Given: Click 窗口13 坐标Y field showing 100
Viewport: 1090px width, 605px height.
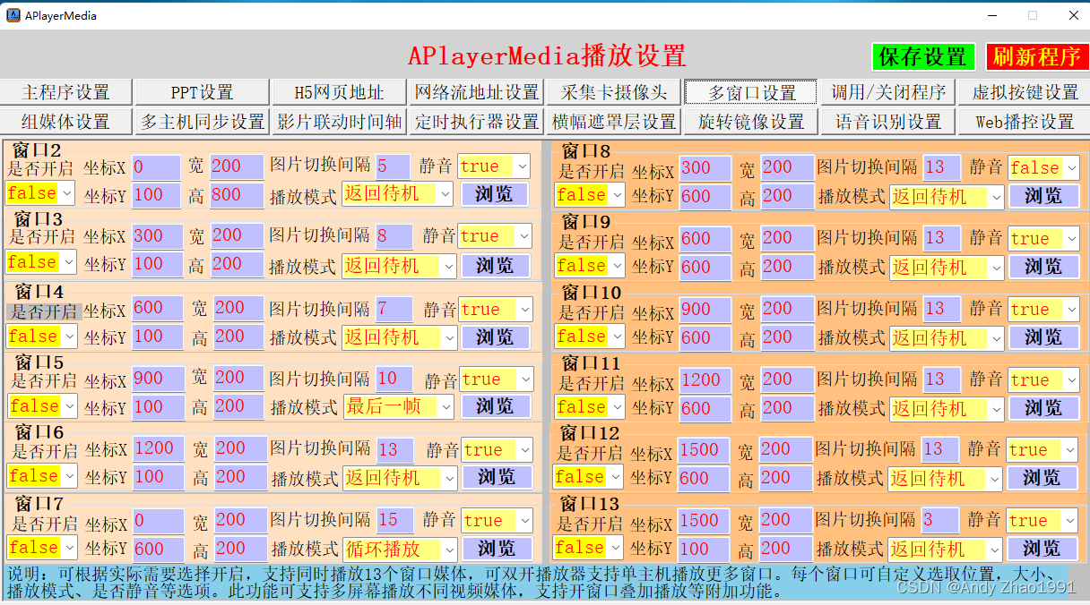Looking at the screenshot, I should [x=703, y=548].
